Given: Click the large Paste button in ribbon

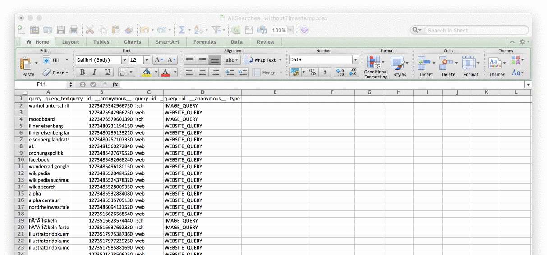Looking at the screenshot, I should [28, 66].
